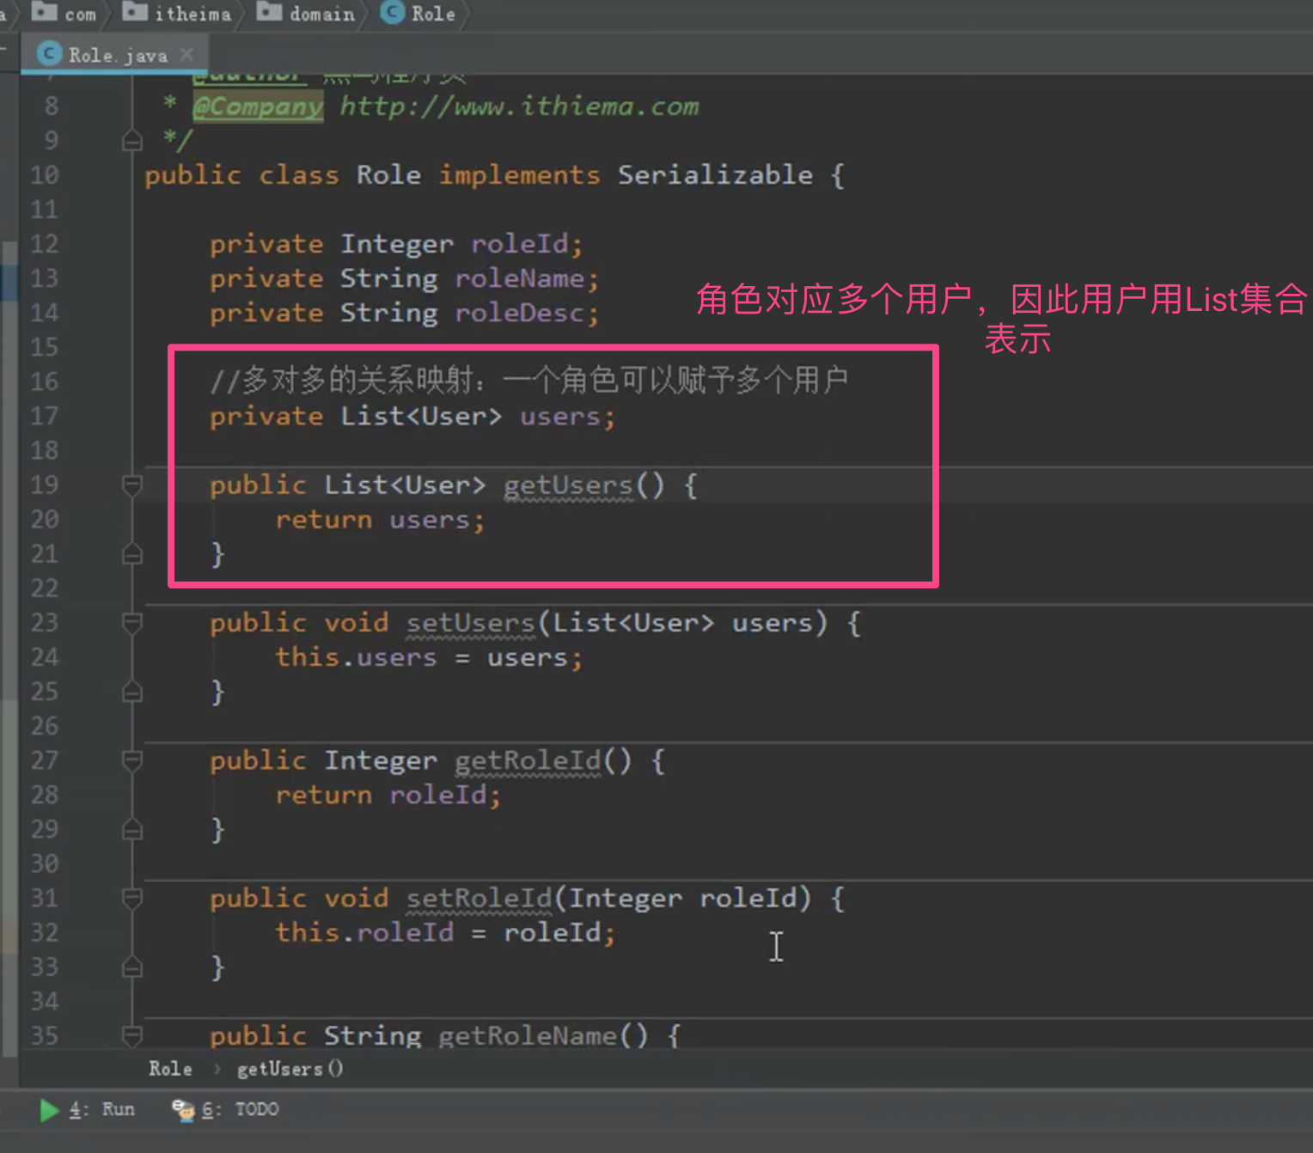Click the Chinese comment on line 16

[529, 380]
